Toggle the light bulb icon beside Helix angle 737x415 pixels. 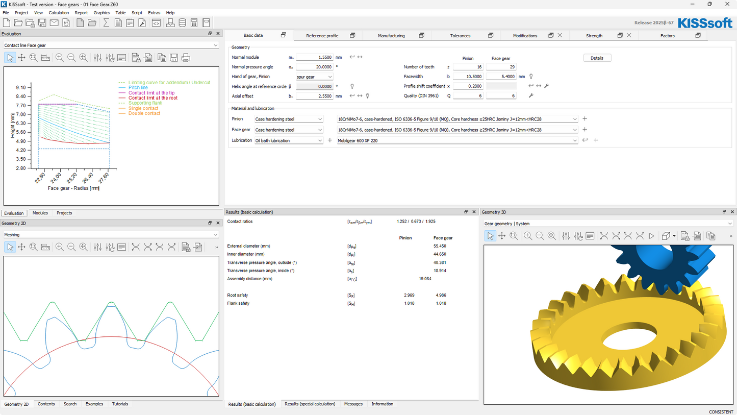[x=352, y=86]
